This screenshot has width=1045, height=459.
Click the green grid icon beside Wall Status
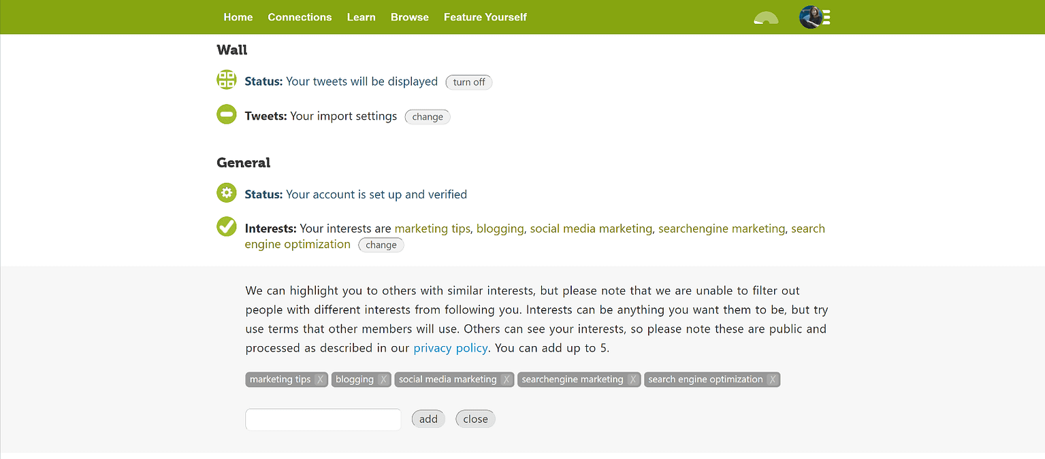point(226,79)
